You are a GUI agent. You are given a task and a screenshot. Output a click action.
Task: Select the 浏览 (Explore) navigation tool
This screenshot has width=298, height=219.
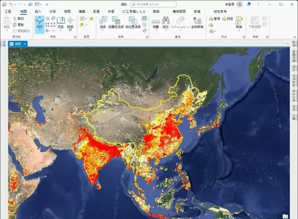point(40,23)
